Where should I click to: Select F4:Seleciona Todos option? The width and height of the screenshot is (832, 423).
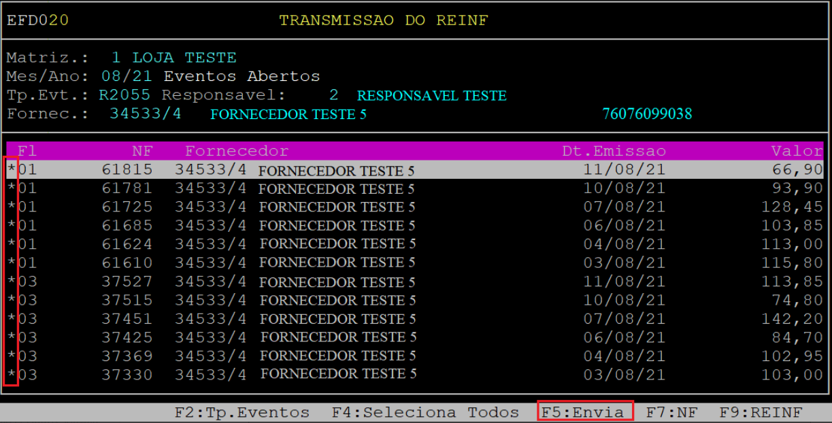(x=425, y=412)
